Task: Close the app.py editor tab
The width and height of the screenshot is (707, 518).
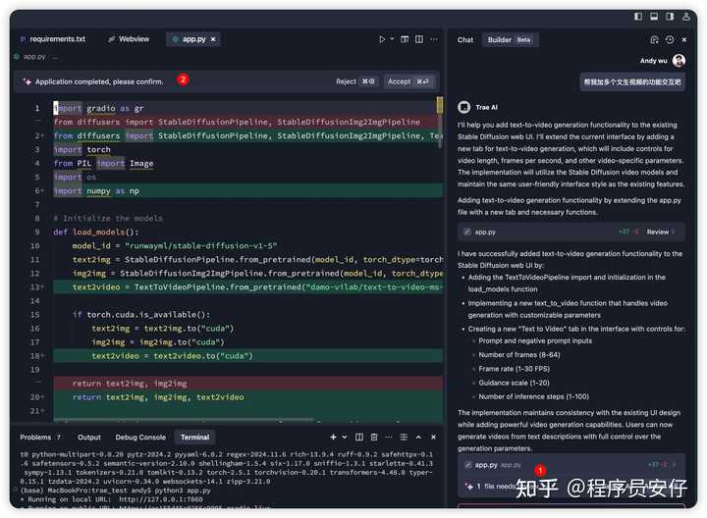Action: (214, 39)
